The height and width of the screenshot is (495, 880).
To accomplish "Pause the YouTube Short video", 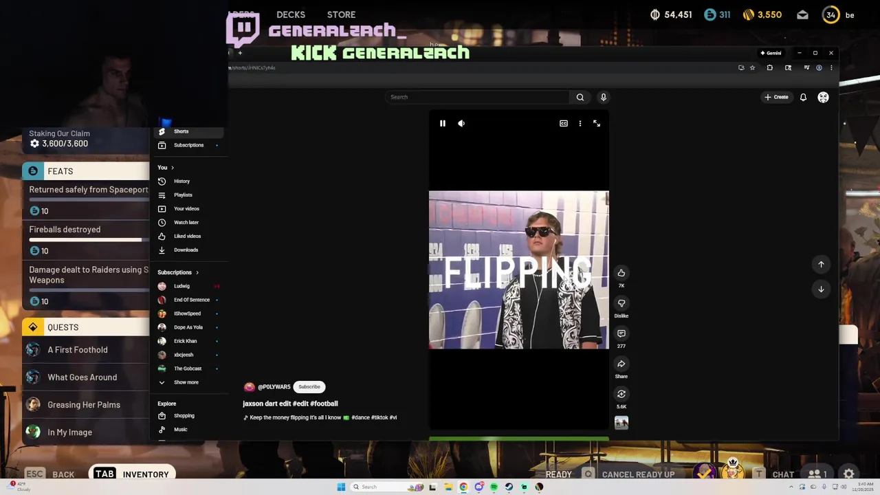I will pyautogui.click(x=443, y=124).
